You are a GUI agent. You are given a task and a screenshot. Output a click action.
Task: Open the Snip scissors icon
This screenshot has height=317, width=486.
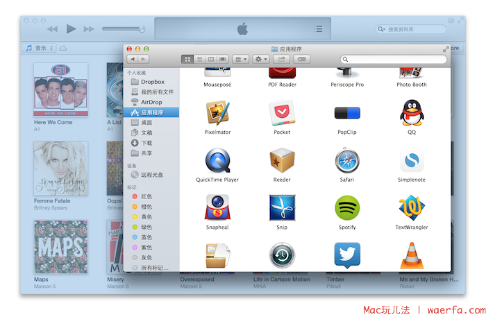click(282, 207)
